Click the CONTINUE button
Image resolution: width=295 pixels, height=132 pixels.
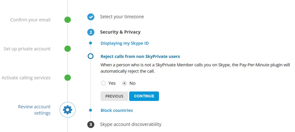click(x=144, y=96)
